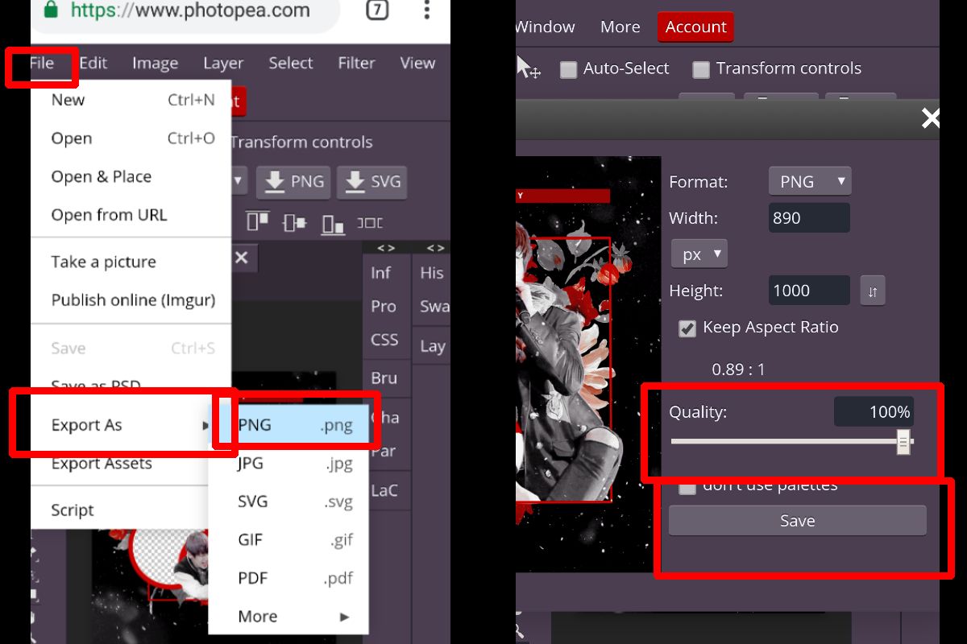
Task: Open the File menu
Action: (41, 63)
